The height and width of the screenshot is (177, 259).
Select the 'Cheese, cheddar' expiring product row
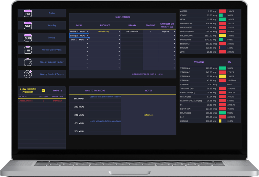42,101
